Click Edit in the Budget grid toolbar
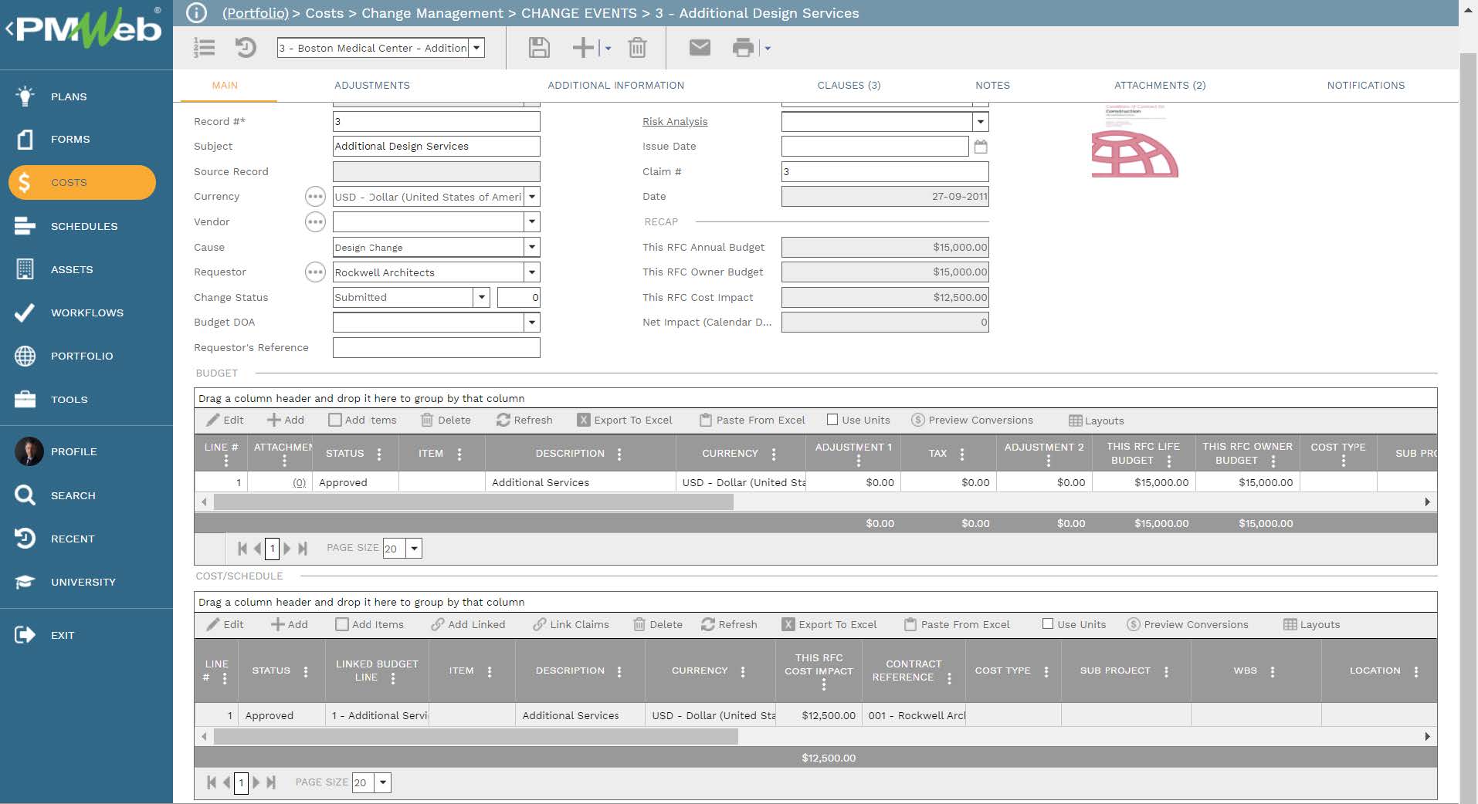The height and width of the screenshot is (804, 1478). (225, 420)
